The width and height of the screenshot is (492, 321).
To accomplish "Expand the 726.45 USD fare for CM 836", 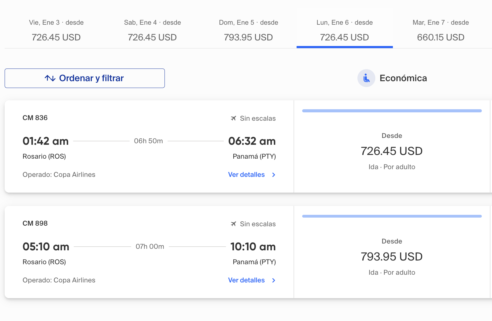I will point(392,151).
